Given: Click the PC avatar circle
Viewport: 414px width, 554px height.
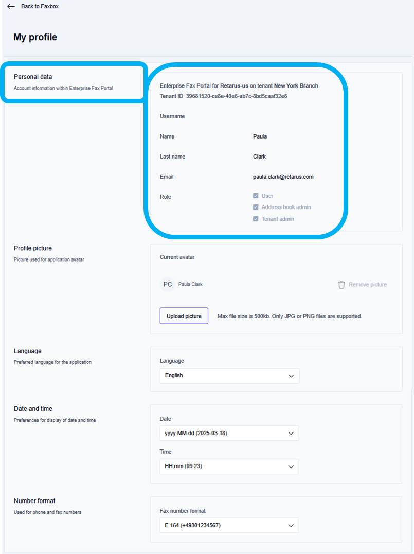Looking at the screenshot, I should [168, 284].
